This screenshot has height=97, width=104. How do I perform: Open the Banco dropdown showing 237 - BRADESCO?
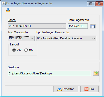(37, 26)
